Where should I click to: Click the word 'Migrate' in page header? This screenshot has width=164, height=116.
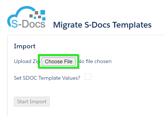(68, 25)
